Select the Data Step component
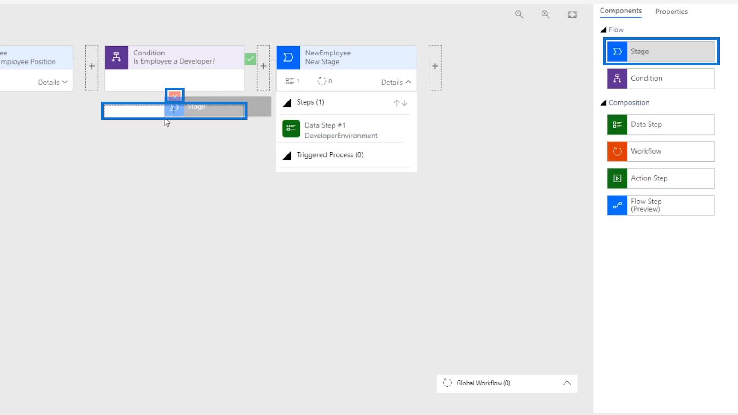Image resolution: width=738 pixels, height=415 pixels. 661,125
